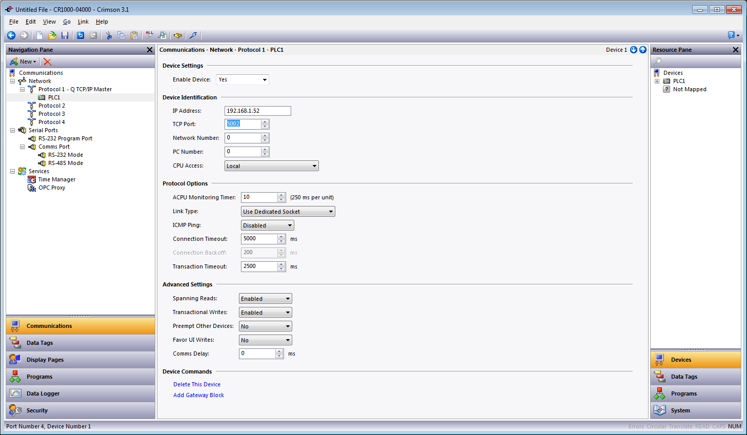Switch to Programs in Navigation Pane
Screen dimensions: 747x435
(x=80, y=377)
